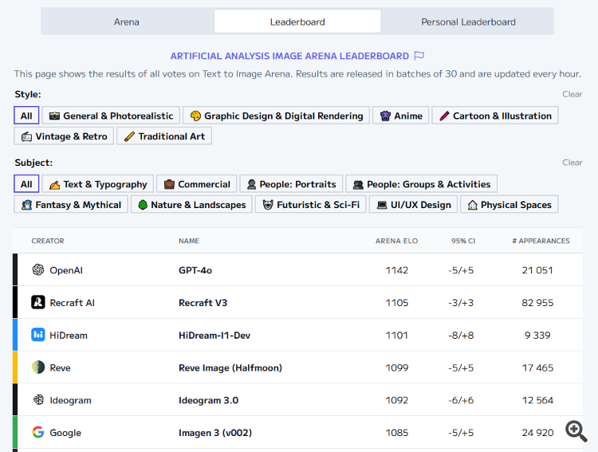Filter by Futuristic & Sci-Fi subject
The width and height of the screenshot is (598, 452).
pos(311,204)
